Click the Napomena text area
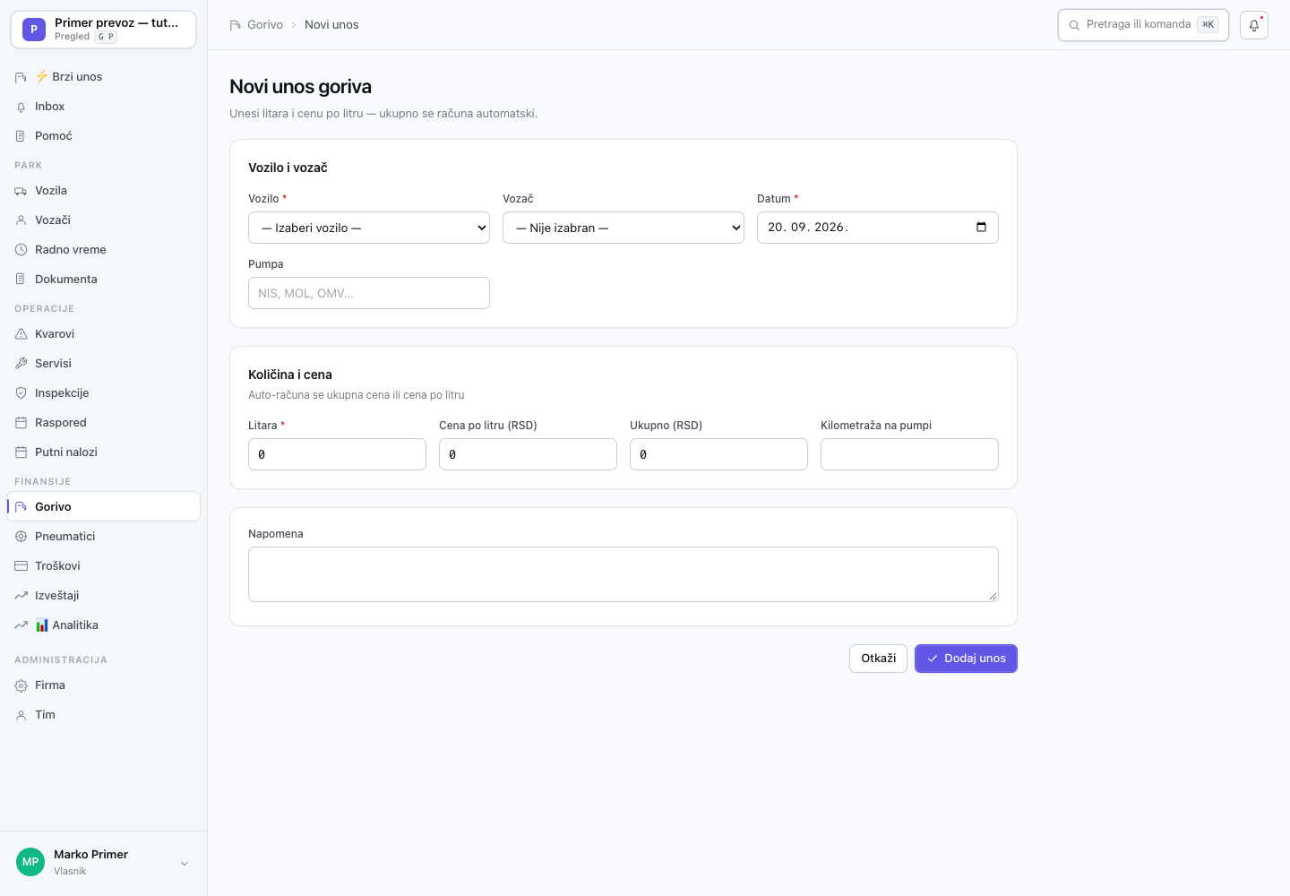The image size is (1290, 896). tap(623, 574)
